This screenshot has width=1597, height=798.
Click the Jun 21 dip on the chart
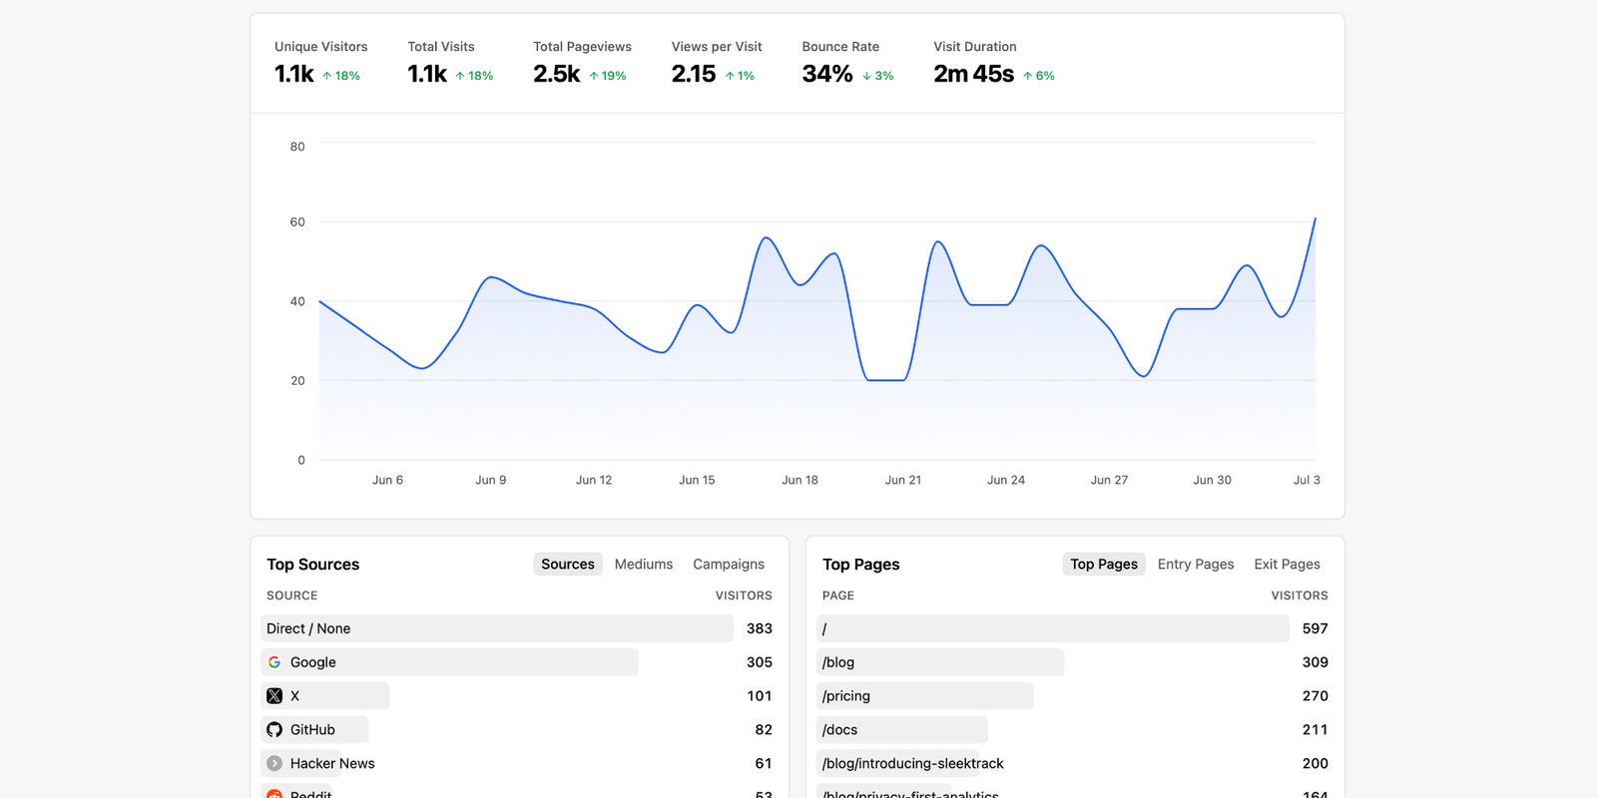click(886, 380)
